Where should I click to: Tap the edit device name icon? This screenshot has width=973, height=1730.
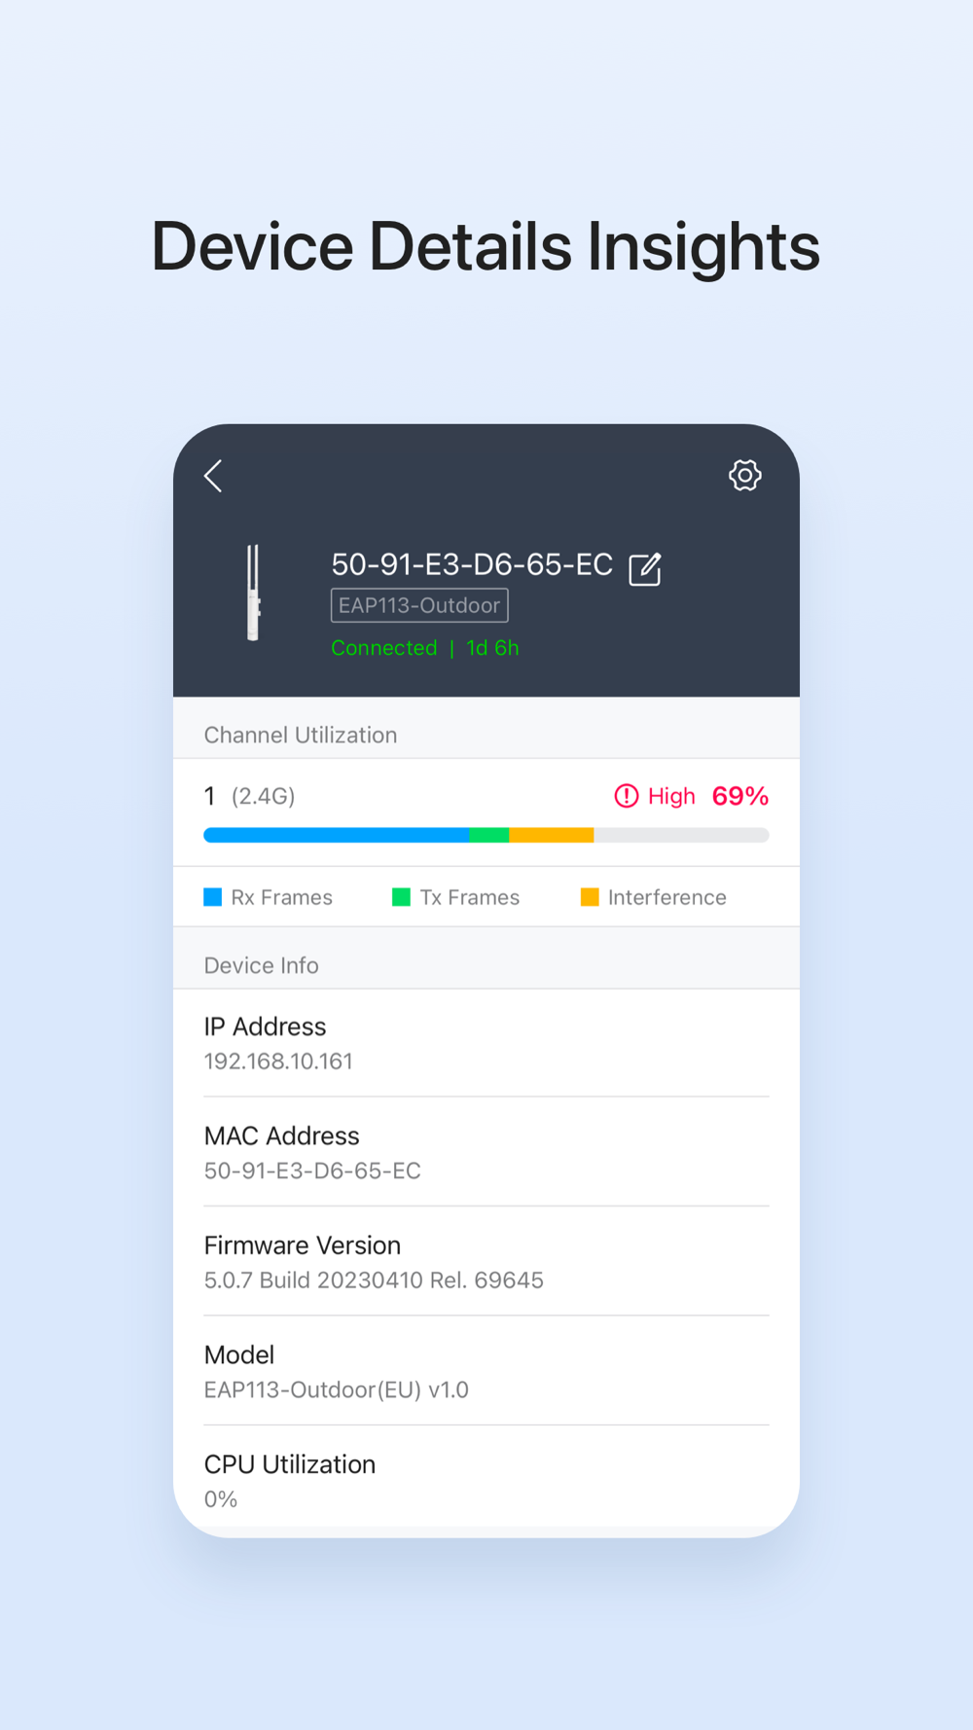[x=645, y=569]
